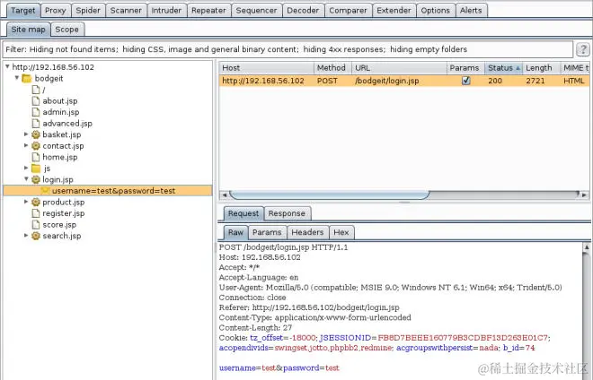Open the Repeater tab
The height and width of the screenshot is (380, 593).
(x=208, y=11)
